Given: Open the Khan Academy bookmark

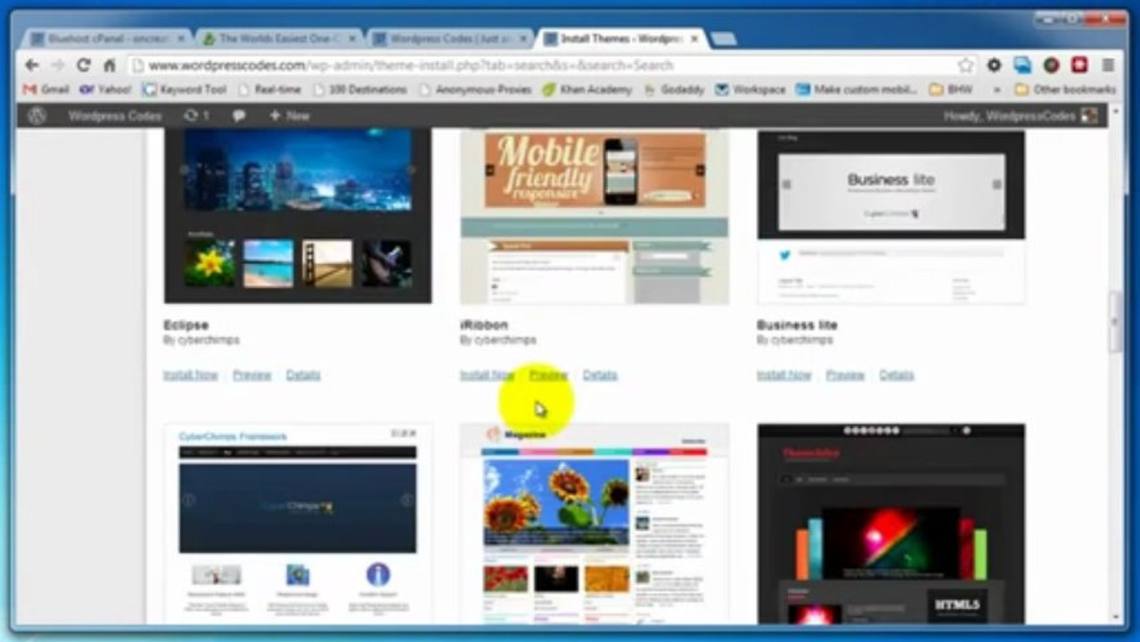Looking at the screenshot, I should pos(587,89).
